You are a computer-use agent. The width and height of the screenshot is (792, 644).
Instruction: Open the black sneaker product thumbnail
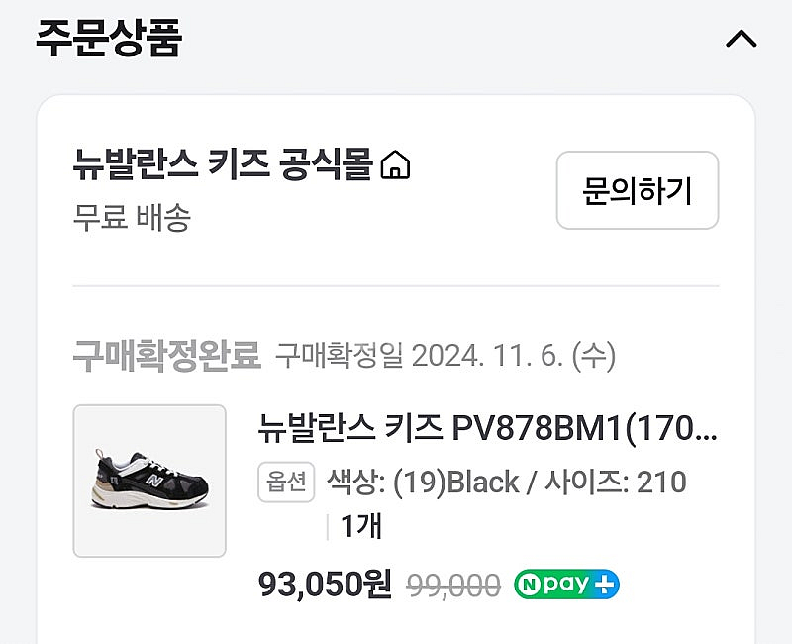coord(149,481)
